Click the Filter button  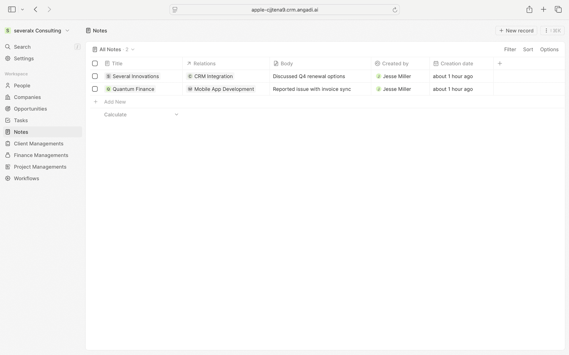(x=510, y=49)
